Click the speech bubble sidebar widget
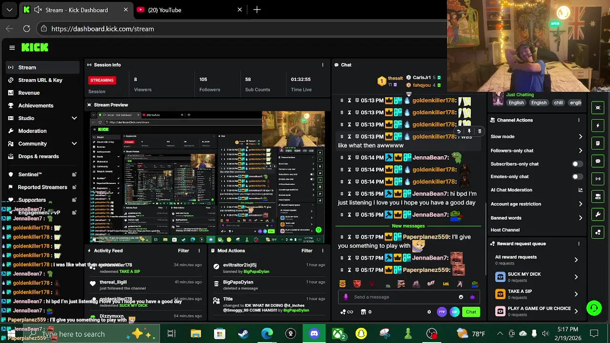Viewport: 610px width, 343px height. click(x=598, y=161)
